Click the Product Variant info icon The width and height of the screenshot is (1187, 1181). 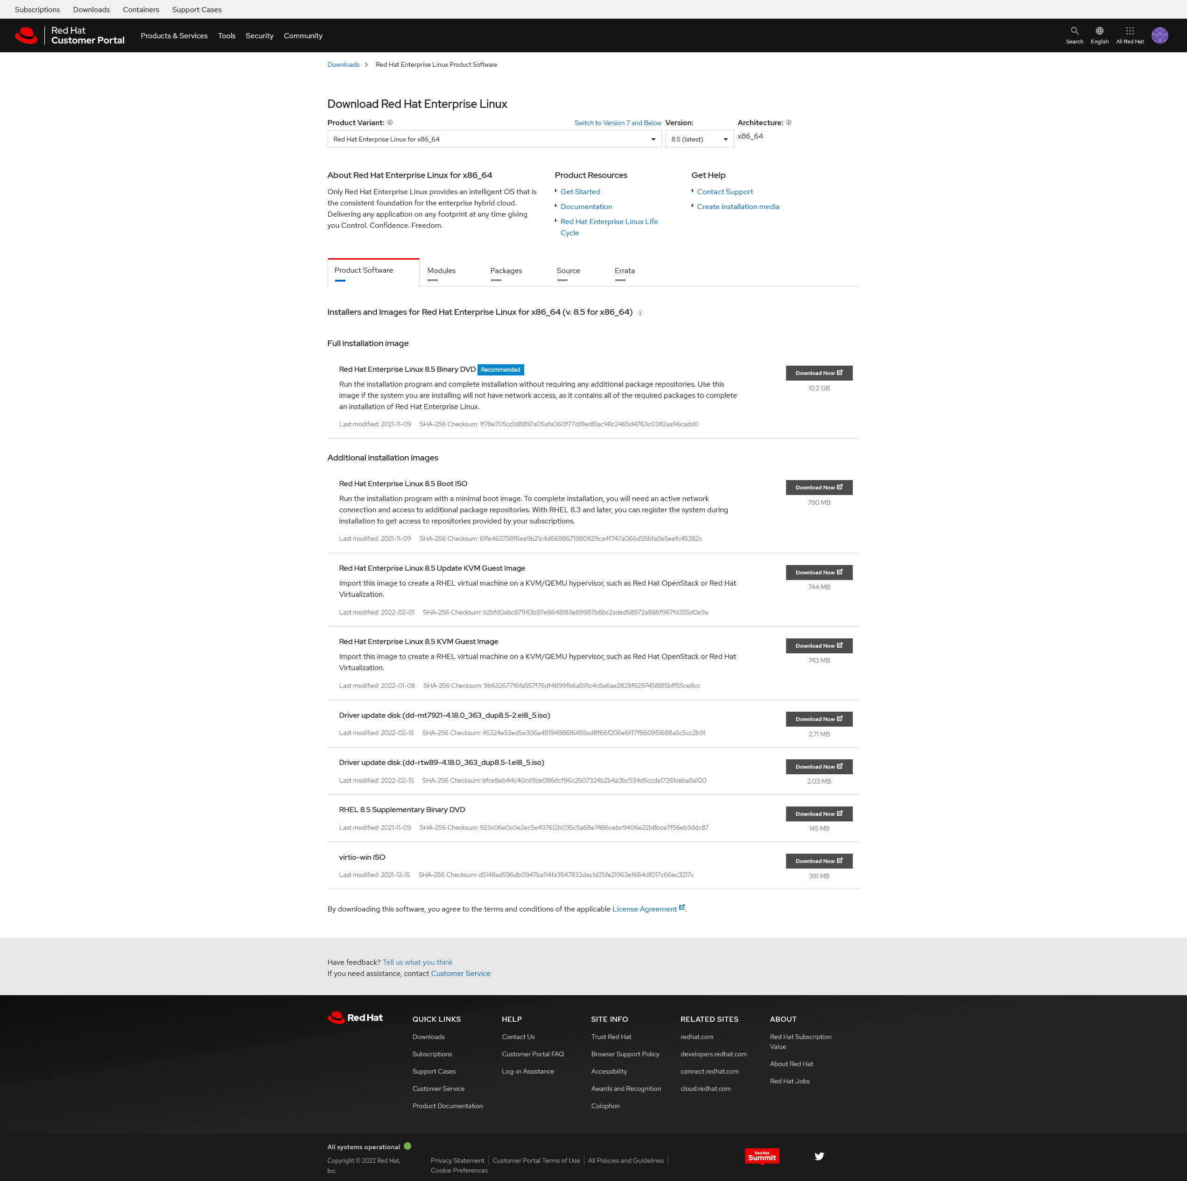click(x=390, y=122)
